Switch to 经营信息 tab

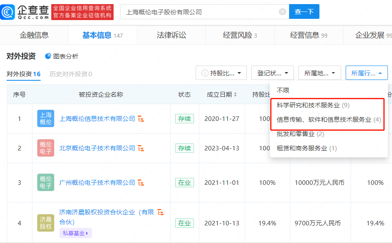click(x=309, y=35)
